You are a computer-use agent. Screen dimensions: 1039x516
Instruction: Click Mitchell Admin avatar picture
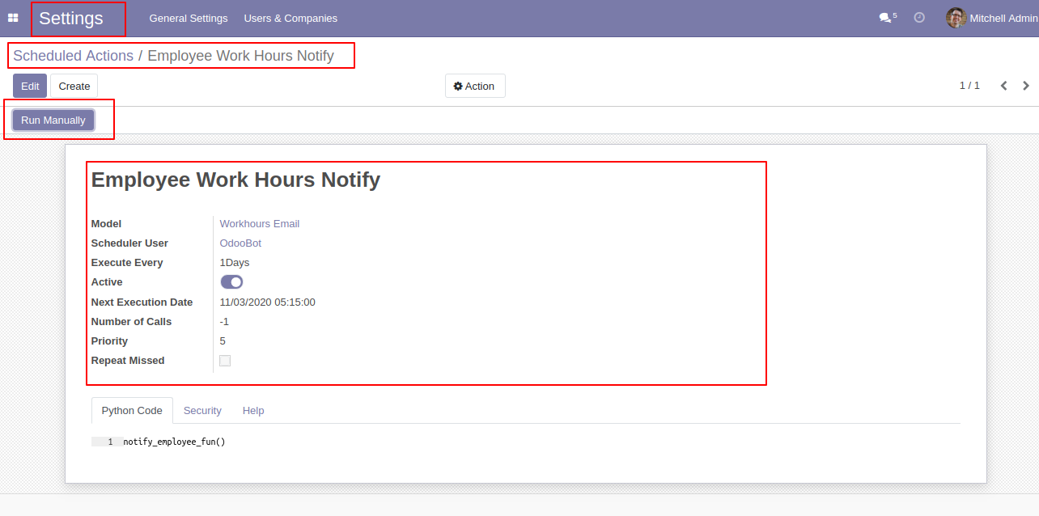click(x=956, y=18)
